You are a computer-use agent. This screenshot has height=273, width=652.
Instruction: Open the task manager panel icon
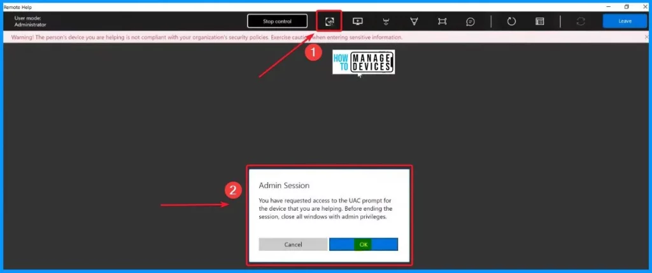coord(540,22)
